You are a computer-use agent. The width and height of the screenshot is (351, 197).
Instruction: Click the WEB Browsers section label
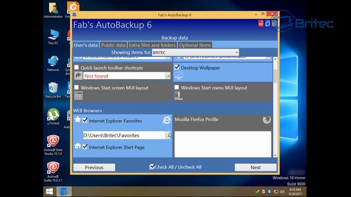click(89, 111)
